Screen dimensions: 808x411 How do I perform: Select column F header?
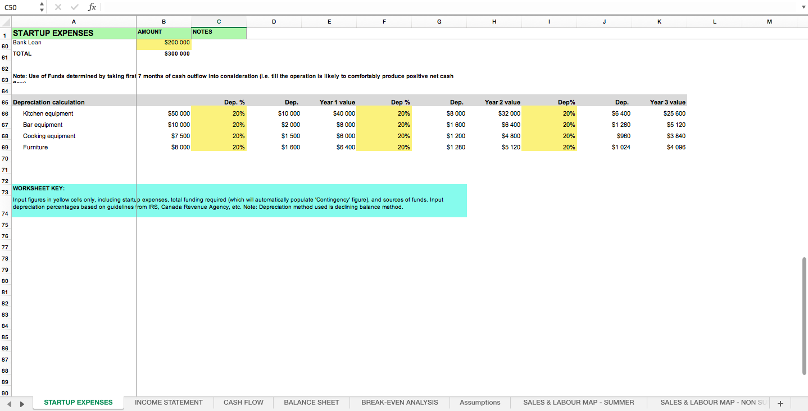click(384, 22)
